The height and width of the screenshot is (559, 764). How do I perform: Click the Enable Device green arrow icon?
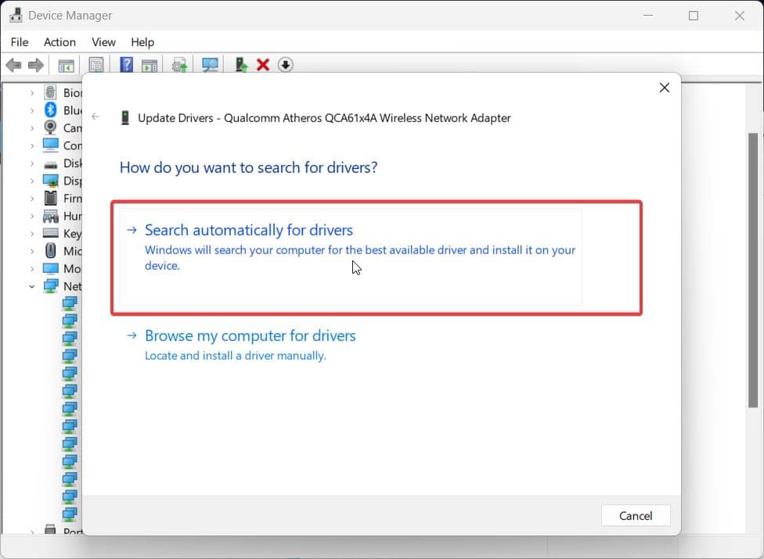click(x=240, y=65)
